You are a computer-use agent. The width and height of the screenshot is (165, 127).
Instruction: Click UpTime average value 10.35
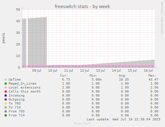124,80
